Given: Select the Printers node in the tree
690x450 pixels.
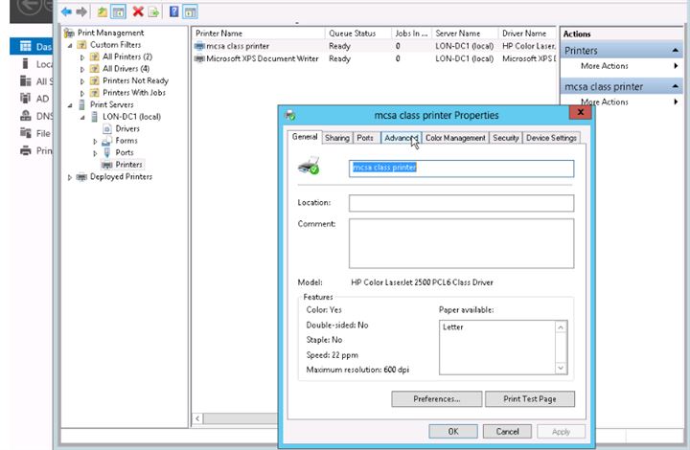Looking at the screenshot, I should tap(128, 165).
